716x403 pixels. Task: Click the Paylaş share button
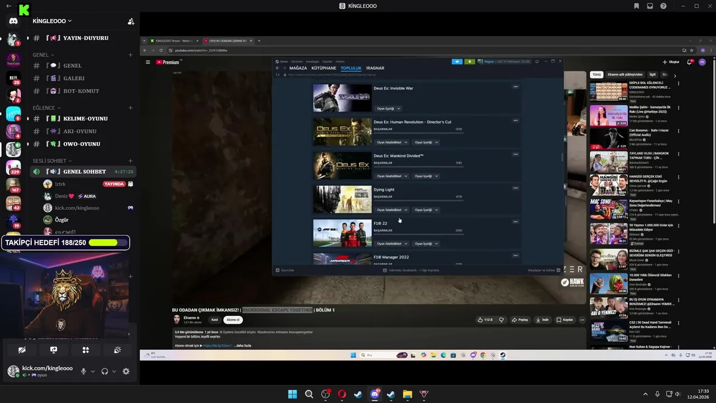click(520, 320)
